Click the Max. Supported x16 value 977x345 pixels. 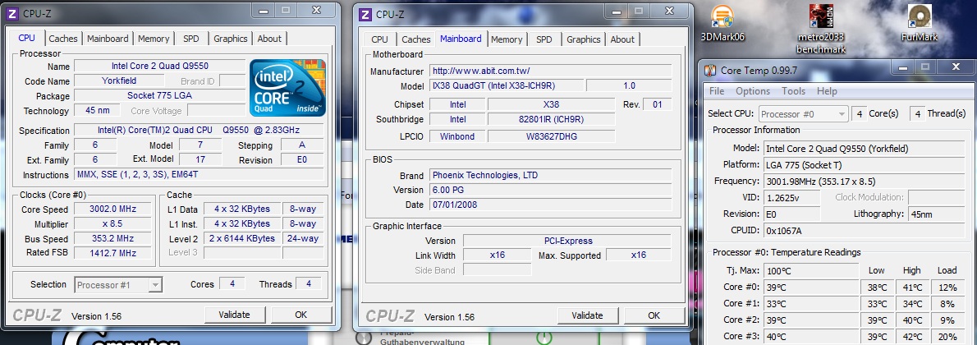(638, 255)
